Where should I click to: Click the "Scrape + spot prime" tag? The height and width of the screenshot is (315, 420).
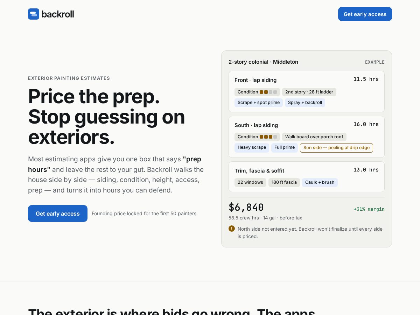click(259, 103)
